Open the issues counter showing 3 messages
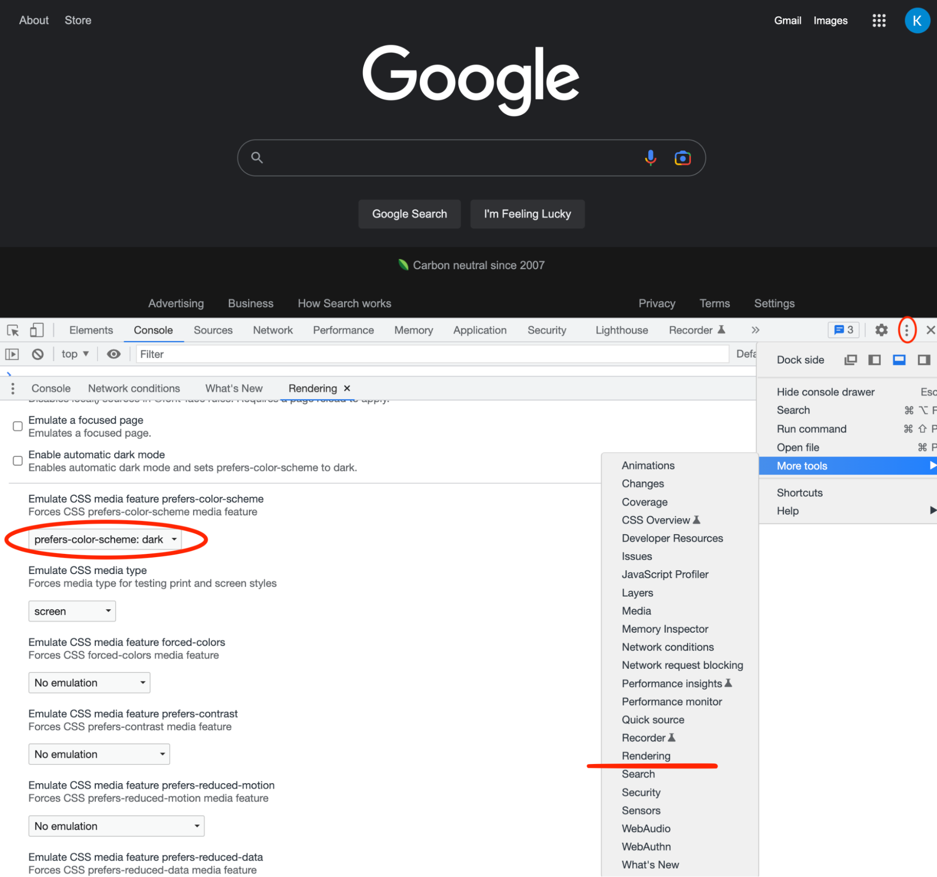This screenshot has width=937, height=877. tap(843, 330)
